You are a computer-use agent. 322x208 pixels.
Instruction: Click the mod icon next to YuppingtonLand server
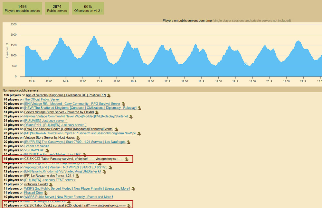pos(110,167)
